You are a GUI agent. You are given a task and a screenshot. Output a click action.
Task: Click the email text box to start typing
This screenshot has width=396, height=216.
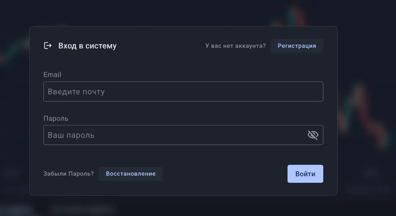tap(183, 91)
